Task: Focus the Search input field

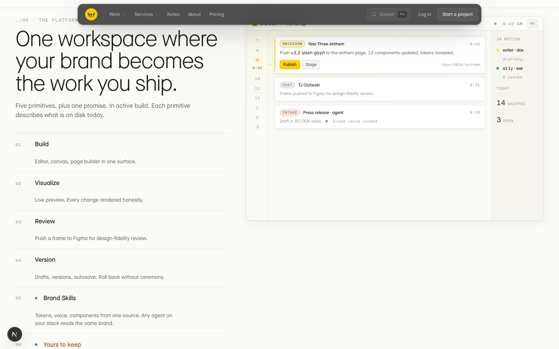Action: coord(389,14)
